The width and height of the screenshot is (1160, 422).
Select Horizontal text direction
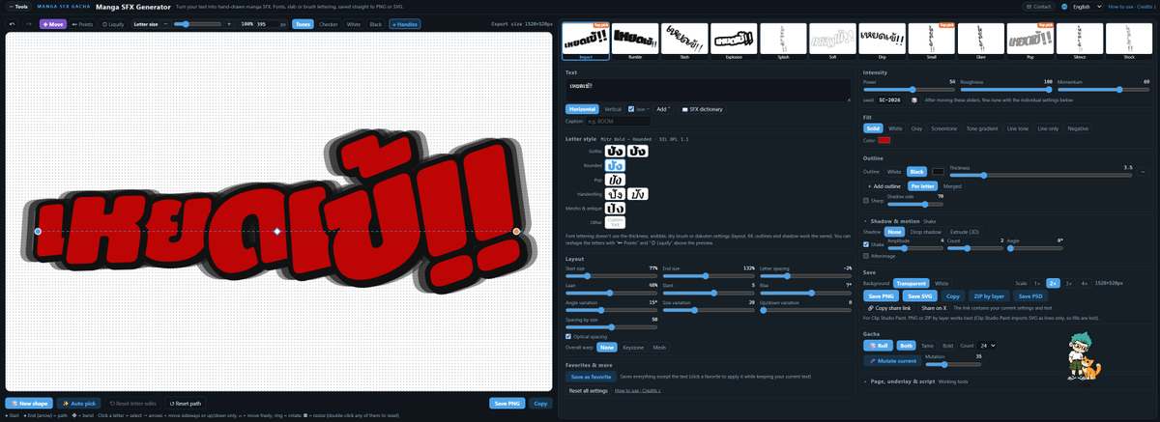582,109
